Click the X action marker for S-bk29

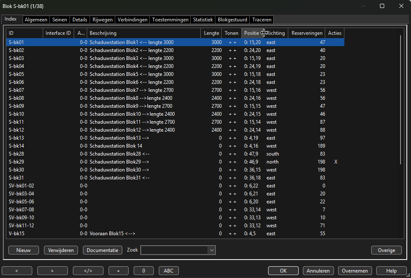coord(336,162)
